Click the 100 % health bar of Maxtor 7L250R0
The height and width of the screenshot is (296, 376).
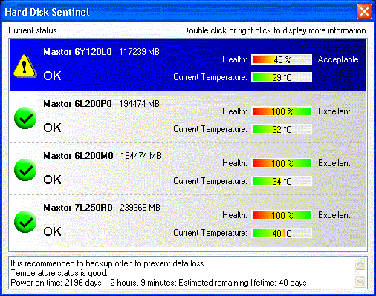click(x=282, y=215)
